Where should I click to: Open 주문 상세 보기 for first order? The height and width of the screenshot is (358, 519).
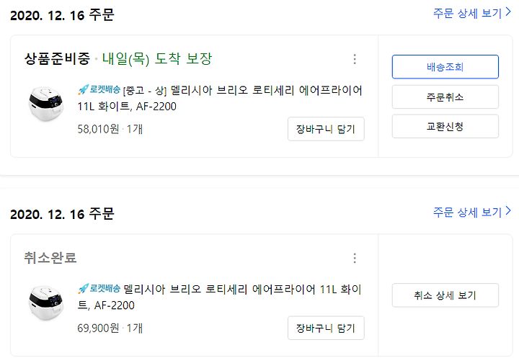click(x=468, y=13)
